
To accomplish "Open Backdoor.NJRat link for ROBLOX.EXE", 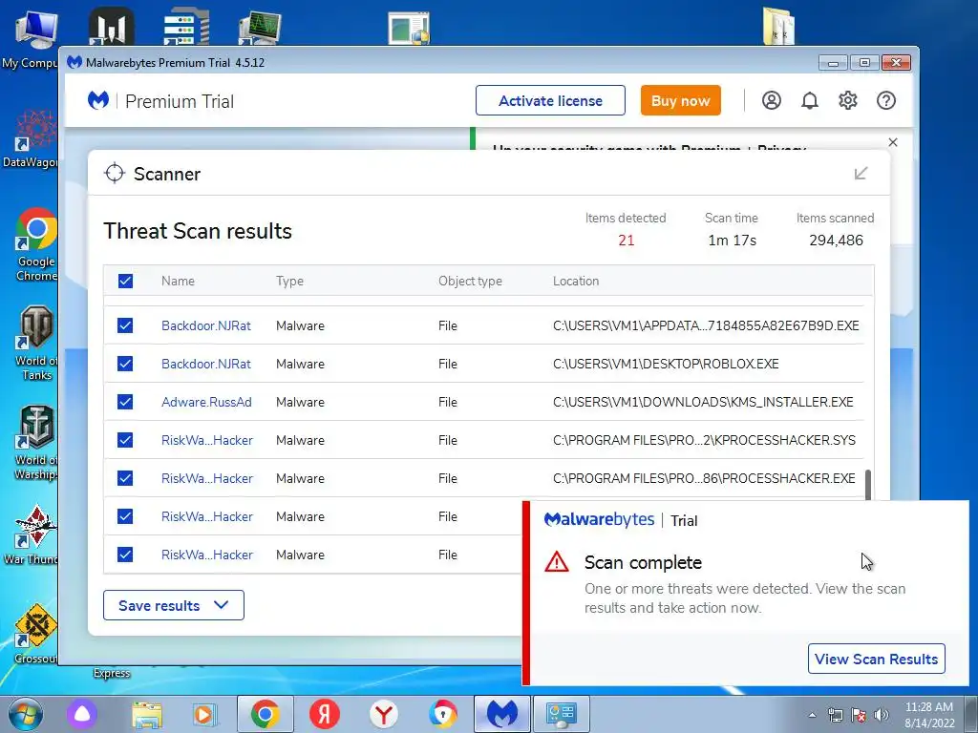I will click(206, 364).
